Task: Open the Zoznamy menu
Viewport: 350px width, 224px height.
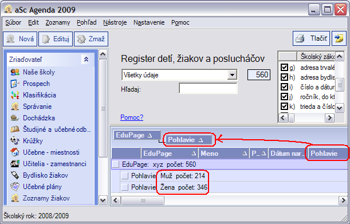Action: point(58,22)
